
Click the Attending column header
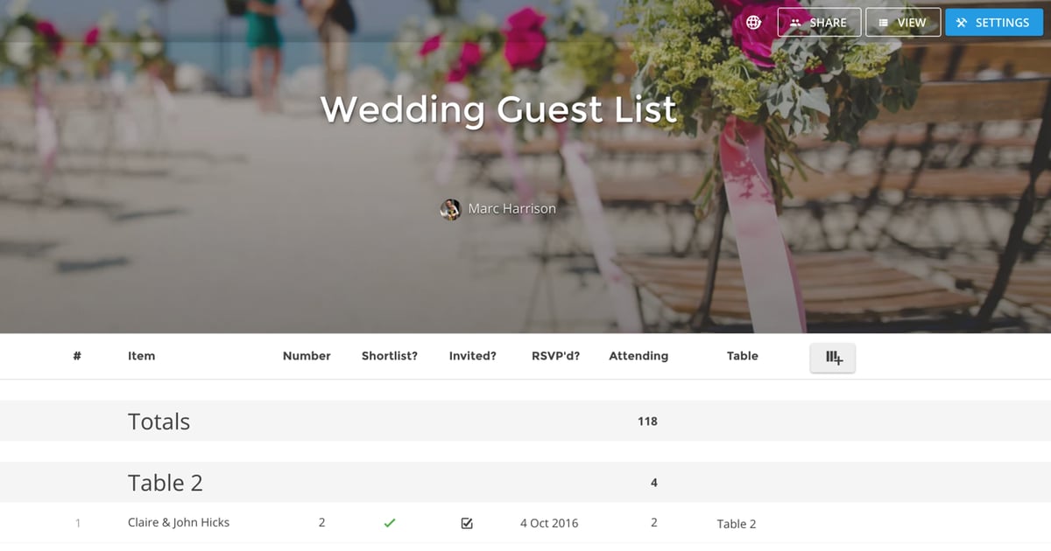pyautogui.click(x=638, y=356)
